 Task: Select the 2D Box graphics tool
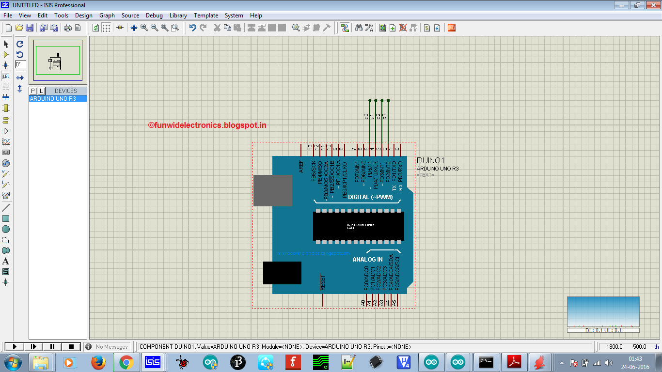pyautogui.click(x=6, y=218)
